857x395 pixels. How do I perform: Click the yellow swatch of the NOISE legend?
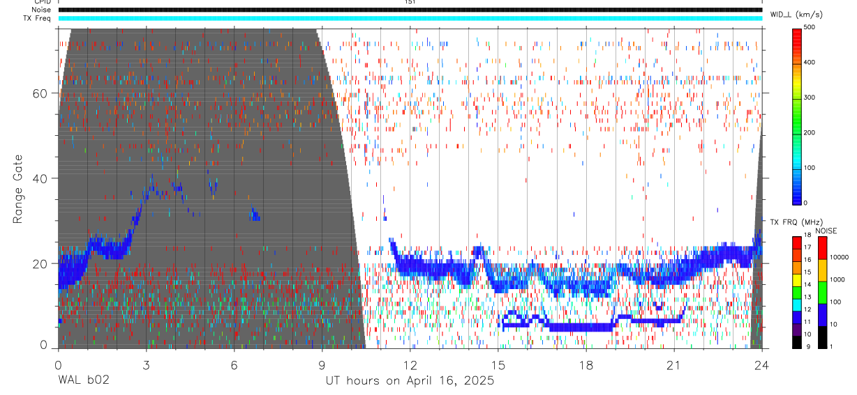[823, 270]
